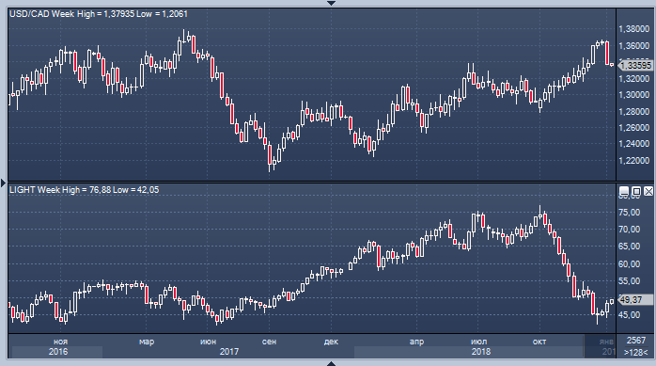
Task: Click the 'сен' month label on time axis
Action: pos(269,342)
